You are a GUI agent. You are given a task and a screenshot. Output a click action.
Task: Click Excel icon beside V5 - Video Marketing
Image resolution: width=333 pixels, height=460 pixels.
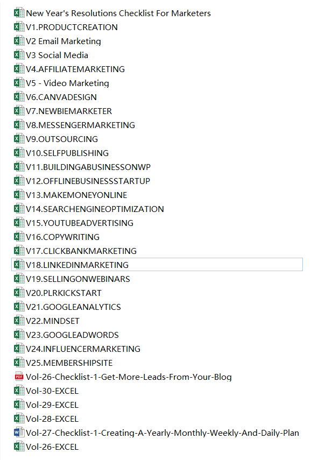tap(19, 83)
